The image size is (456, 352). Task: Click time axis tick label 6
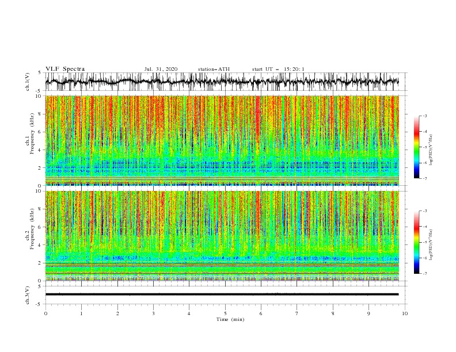coord(261,313)
